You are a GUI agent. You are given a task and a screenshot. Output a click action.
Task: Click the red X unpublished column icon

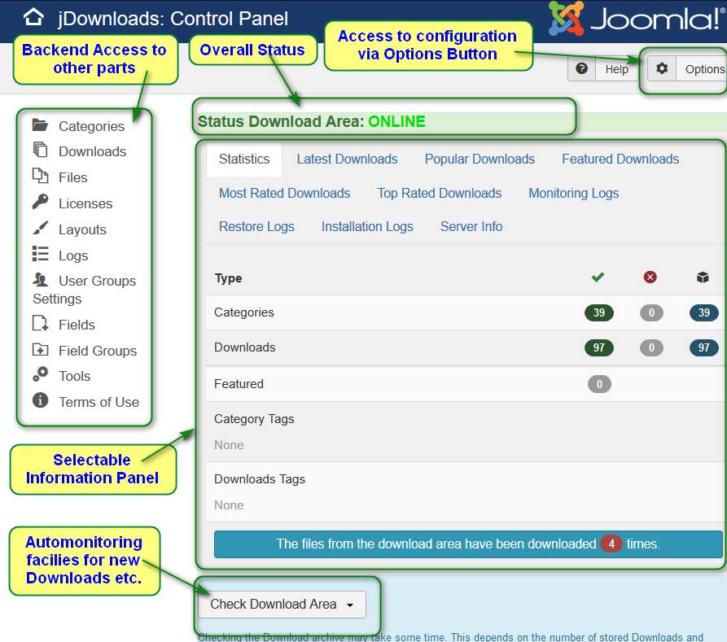650,277
